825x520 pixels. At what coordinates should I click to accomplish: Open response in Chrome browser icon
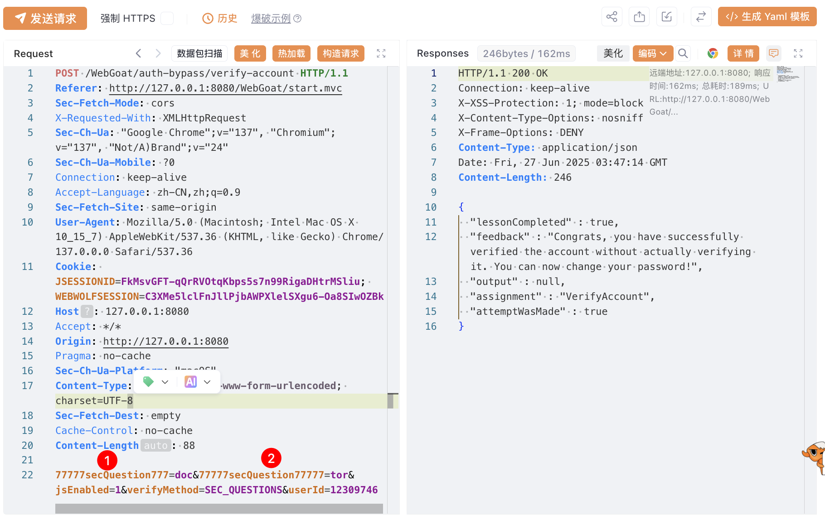713,53
